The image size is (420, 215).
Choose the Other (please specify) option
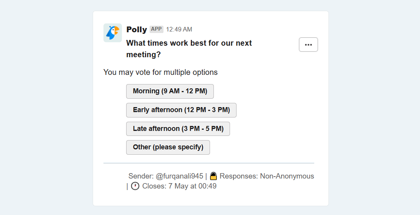pyautogui.click(x=168, y=147)
